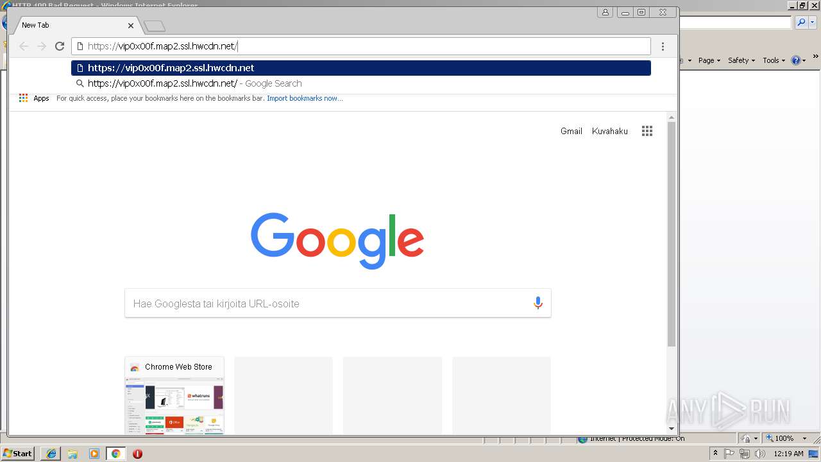Maximize the Chrome window
Image resolution: width=821 pixels, height=462 pixels.
click(x=641, y=12)
